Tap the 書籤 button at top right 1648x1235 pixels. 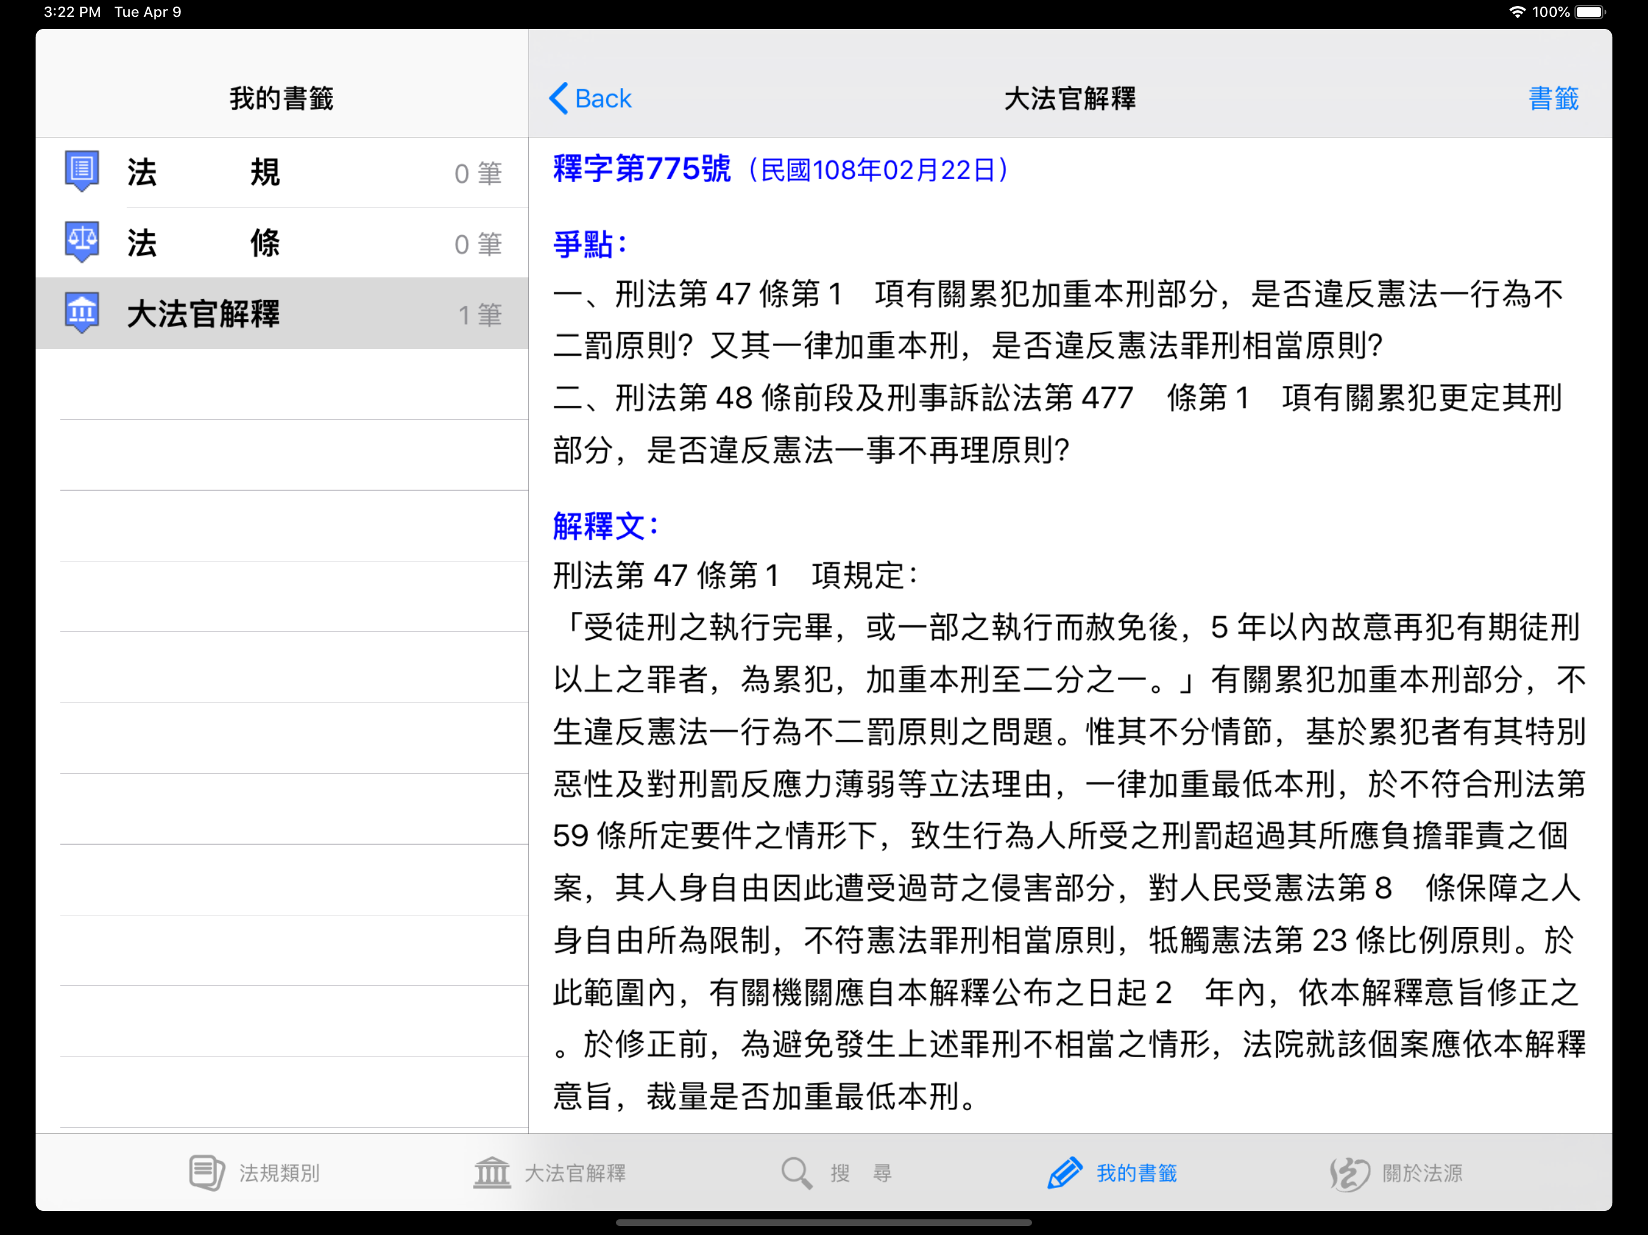[x=1553, y=98]
